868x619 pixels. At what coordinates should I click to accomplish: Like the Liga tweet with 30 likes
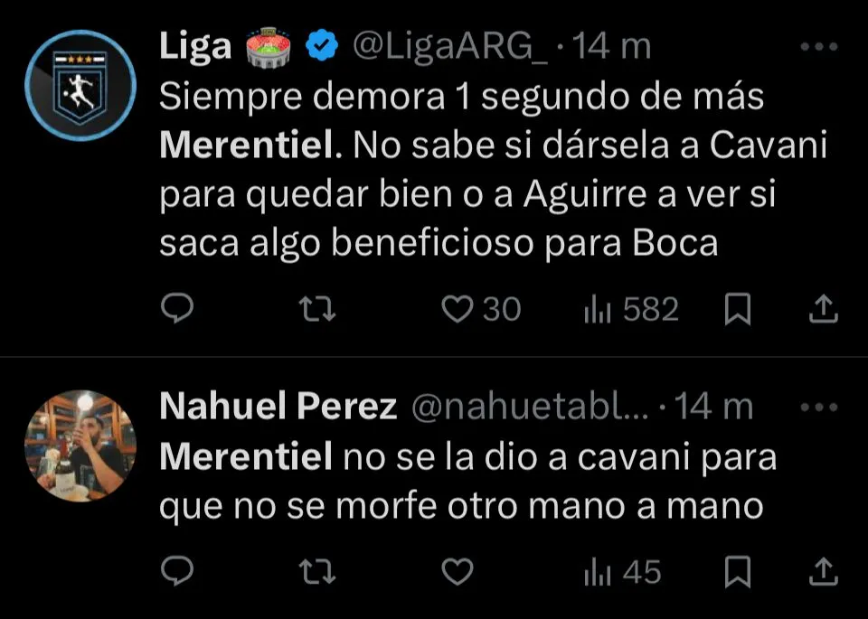point(458,310)
